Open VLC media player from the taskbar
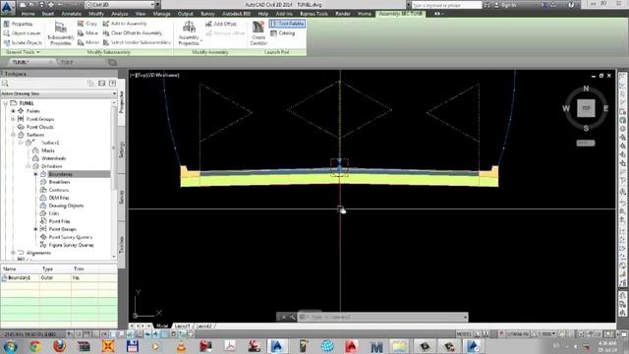 pyautogui.click(x=181, y=346)
